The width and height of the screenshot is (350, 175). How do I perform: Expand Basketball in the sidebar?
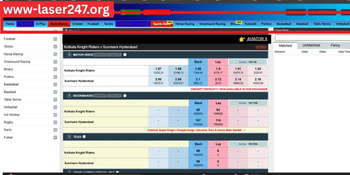click(55, 85)
